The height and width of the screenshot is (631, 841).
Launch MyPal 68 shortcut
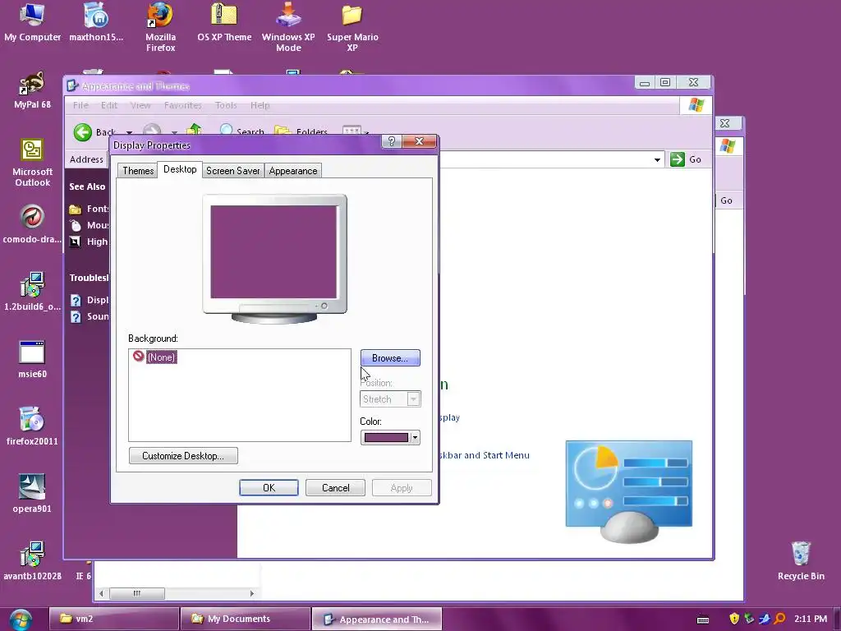tap(32, 90)
